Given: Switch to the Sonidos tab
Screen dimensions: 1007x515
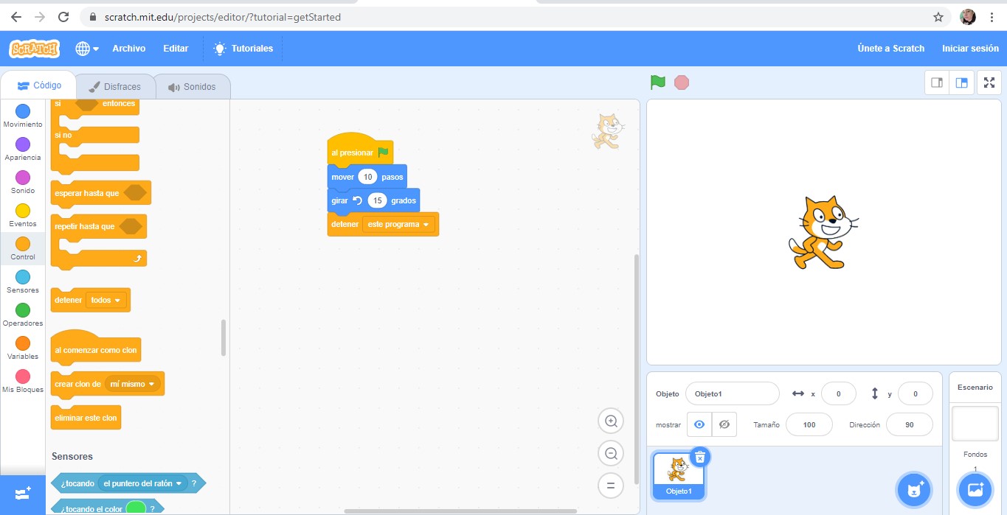Looking at the screenshot, I should 192,87.
